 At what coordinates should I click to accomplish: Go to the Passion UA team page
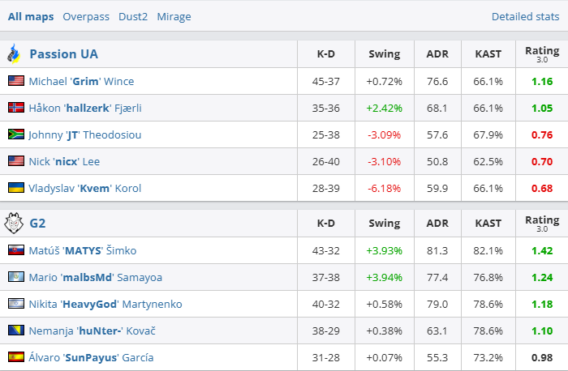(63, 54)
